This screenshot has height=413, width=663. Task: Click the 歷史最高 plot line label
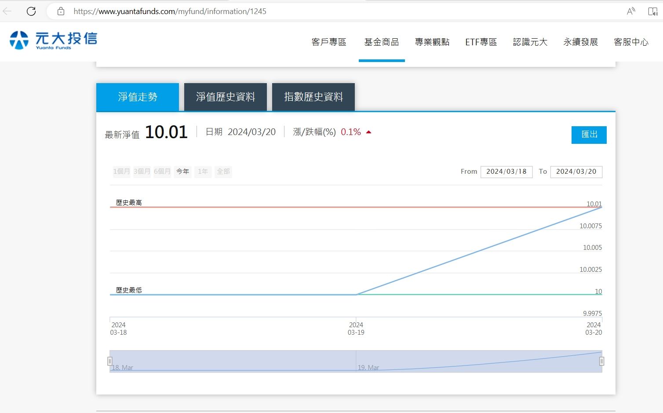pyautogui.click(x=129, y=203)
